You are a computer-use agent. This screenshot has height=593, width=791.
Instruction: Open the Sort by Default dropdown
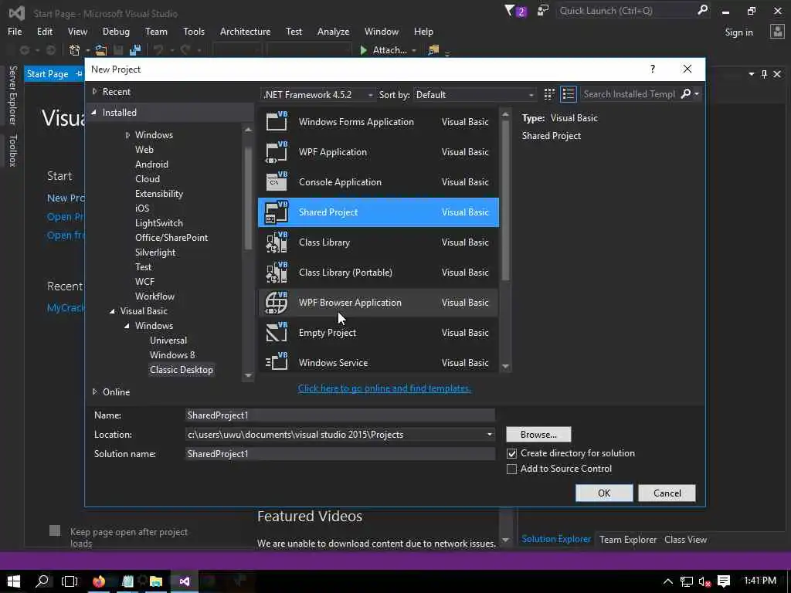tap(475, 95)
